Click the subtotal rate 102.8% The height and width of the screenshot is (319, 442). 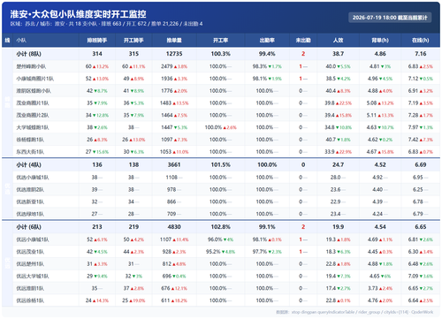point(220,227)
